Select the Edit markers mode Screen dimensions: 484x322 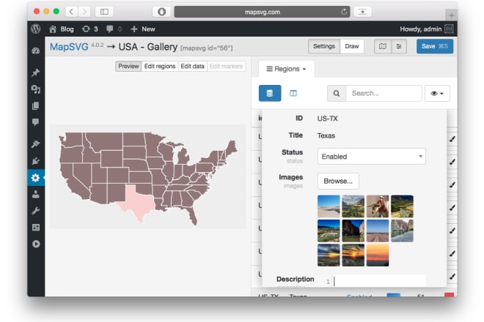pyautogui.click(x=227, y=67)
